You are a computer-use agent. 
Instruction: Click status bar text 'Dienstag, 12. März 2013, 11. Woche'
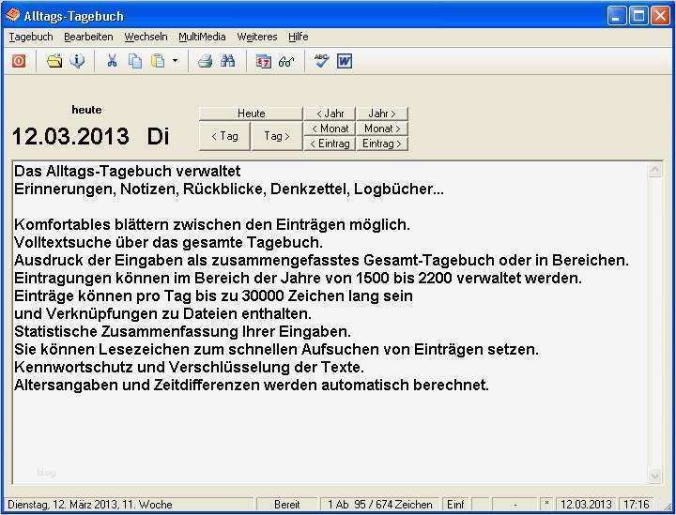point(90,505)
